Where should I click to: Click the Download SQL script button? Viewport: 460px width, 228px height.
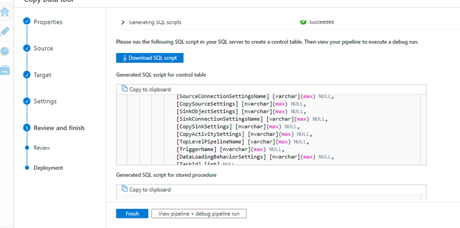149,58
